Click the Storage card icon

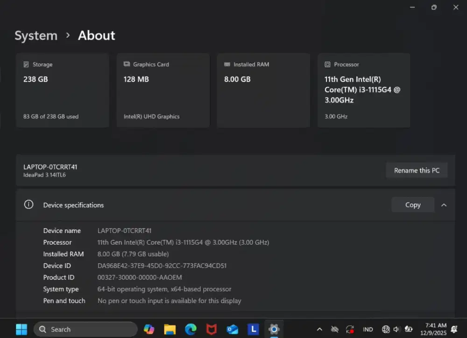tap(27, 64)
